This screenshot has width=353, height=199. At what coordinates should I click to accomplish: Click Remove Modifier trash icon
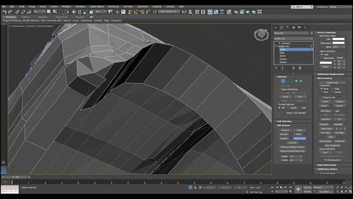pyautogui.click(x=293, y=68)
